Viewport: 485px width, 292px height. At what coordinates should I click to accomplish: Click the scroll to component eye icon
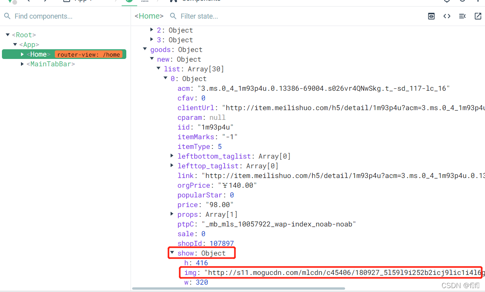431,16
